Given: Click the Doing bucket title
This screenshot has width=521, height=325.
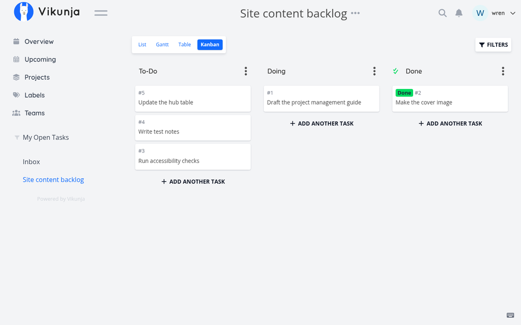Looking at the screenshot, I should tap(276, 71).
